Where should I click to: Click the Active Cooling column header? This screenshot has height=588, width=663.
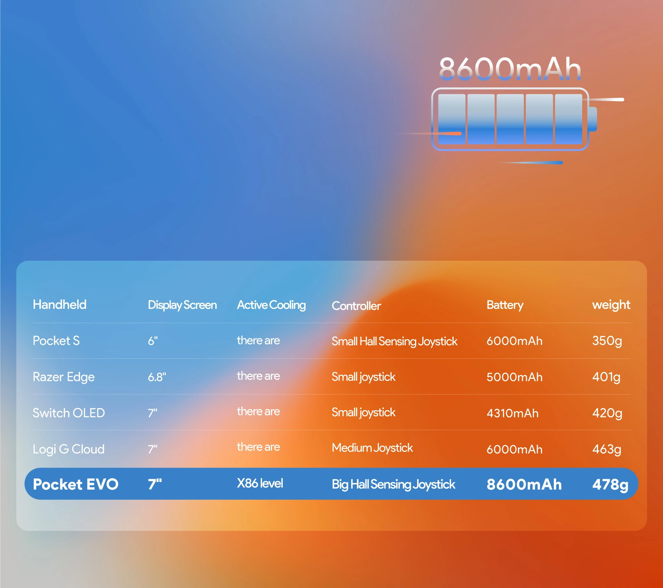(x=271, y=305)
